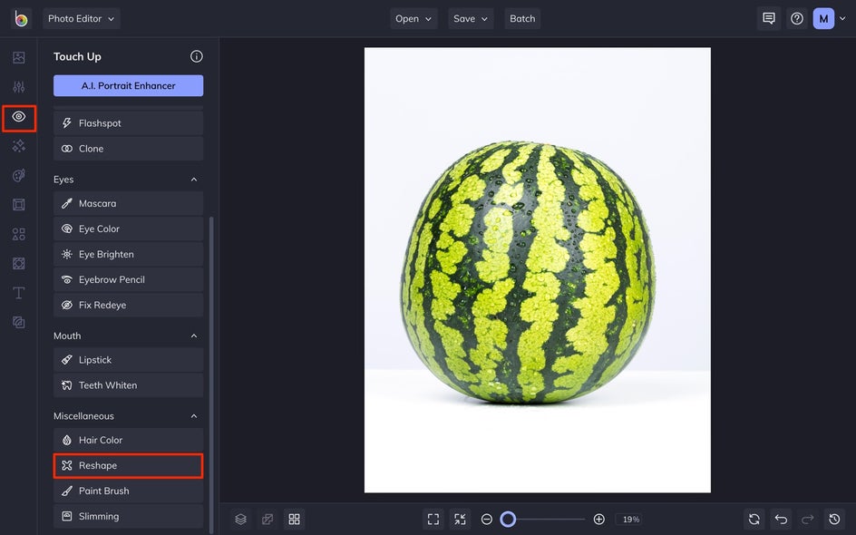Click the undo arrow icon

(781, 520)
